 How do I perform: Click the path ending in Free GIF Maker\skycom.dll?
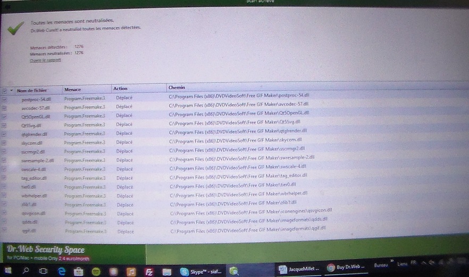point(236,140)
